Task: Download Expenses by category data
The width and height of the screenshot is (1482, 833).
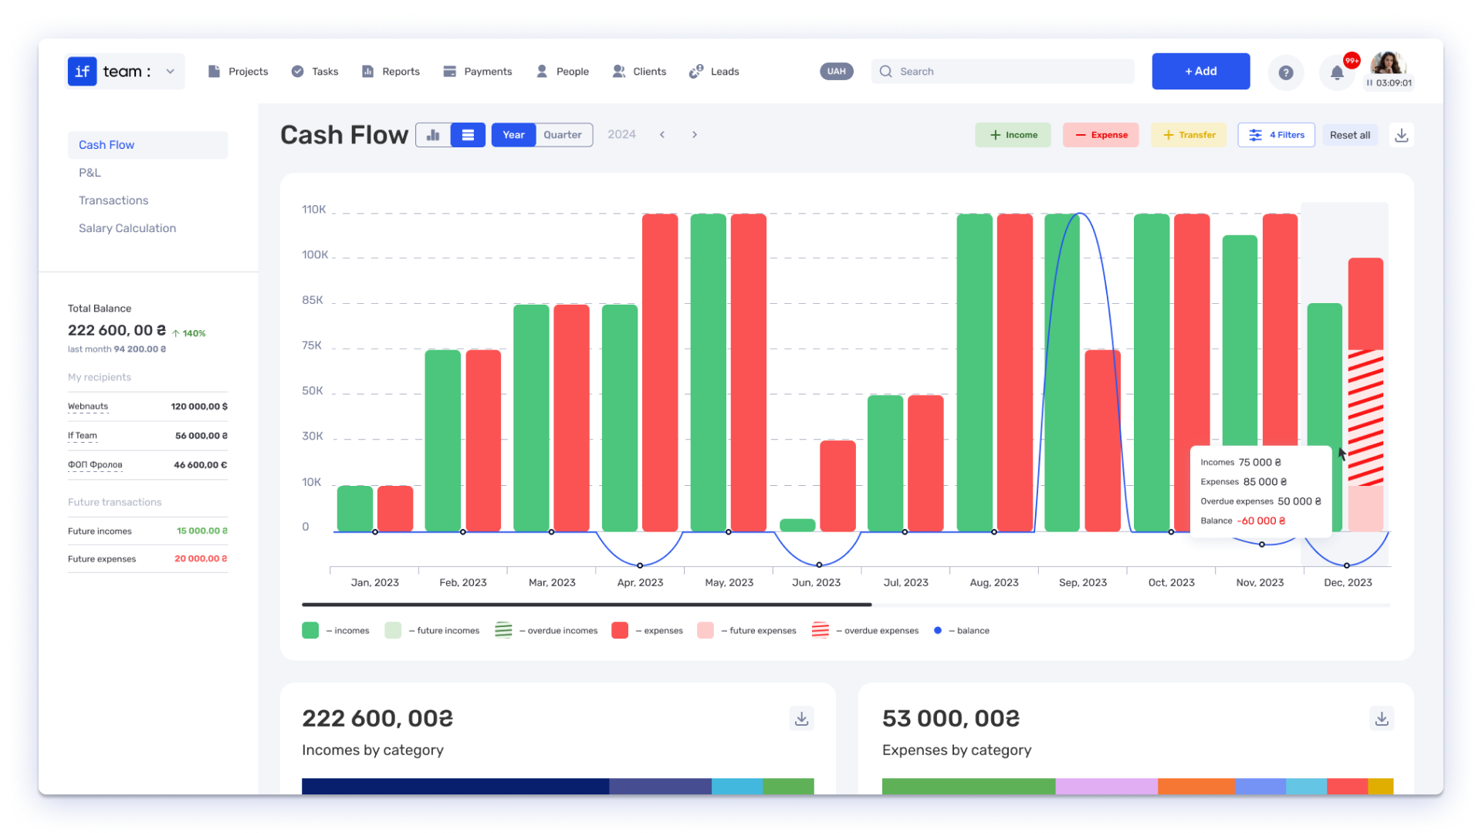Action: pyautogui.click(x=1382, y=719)
